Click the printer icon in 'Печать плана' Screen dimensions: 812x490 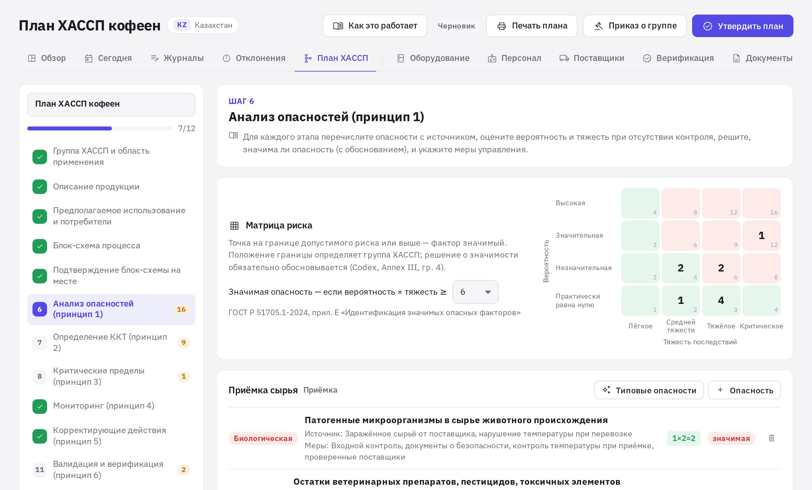(x=502, y=26)
